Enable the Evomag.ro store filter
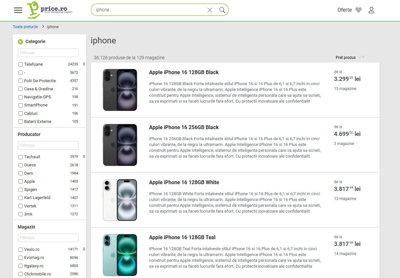This screenshot has width=400, height=278. pos(21,258)
